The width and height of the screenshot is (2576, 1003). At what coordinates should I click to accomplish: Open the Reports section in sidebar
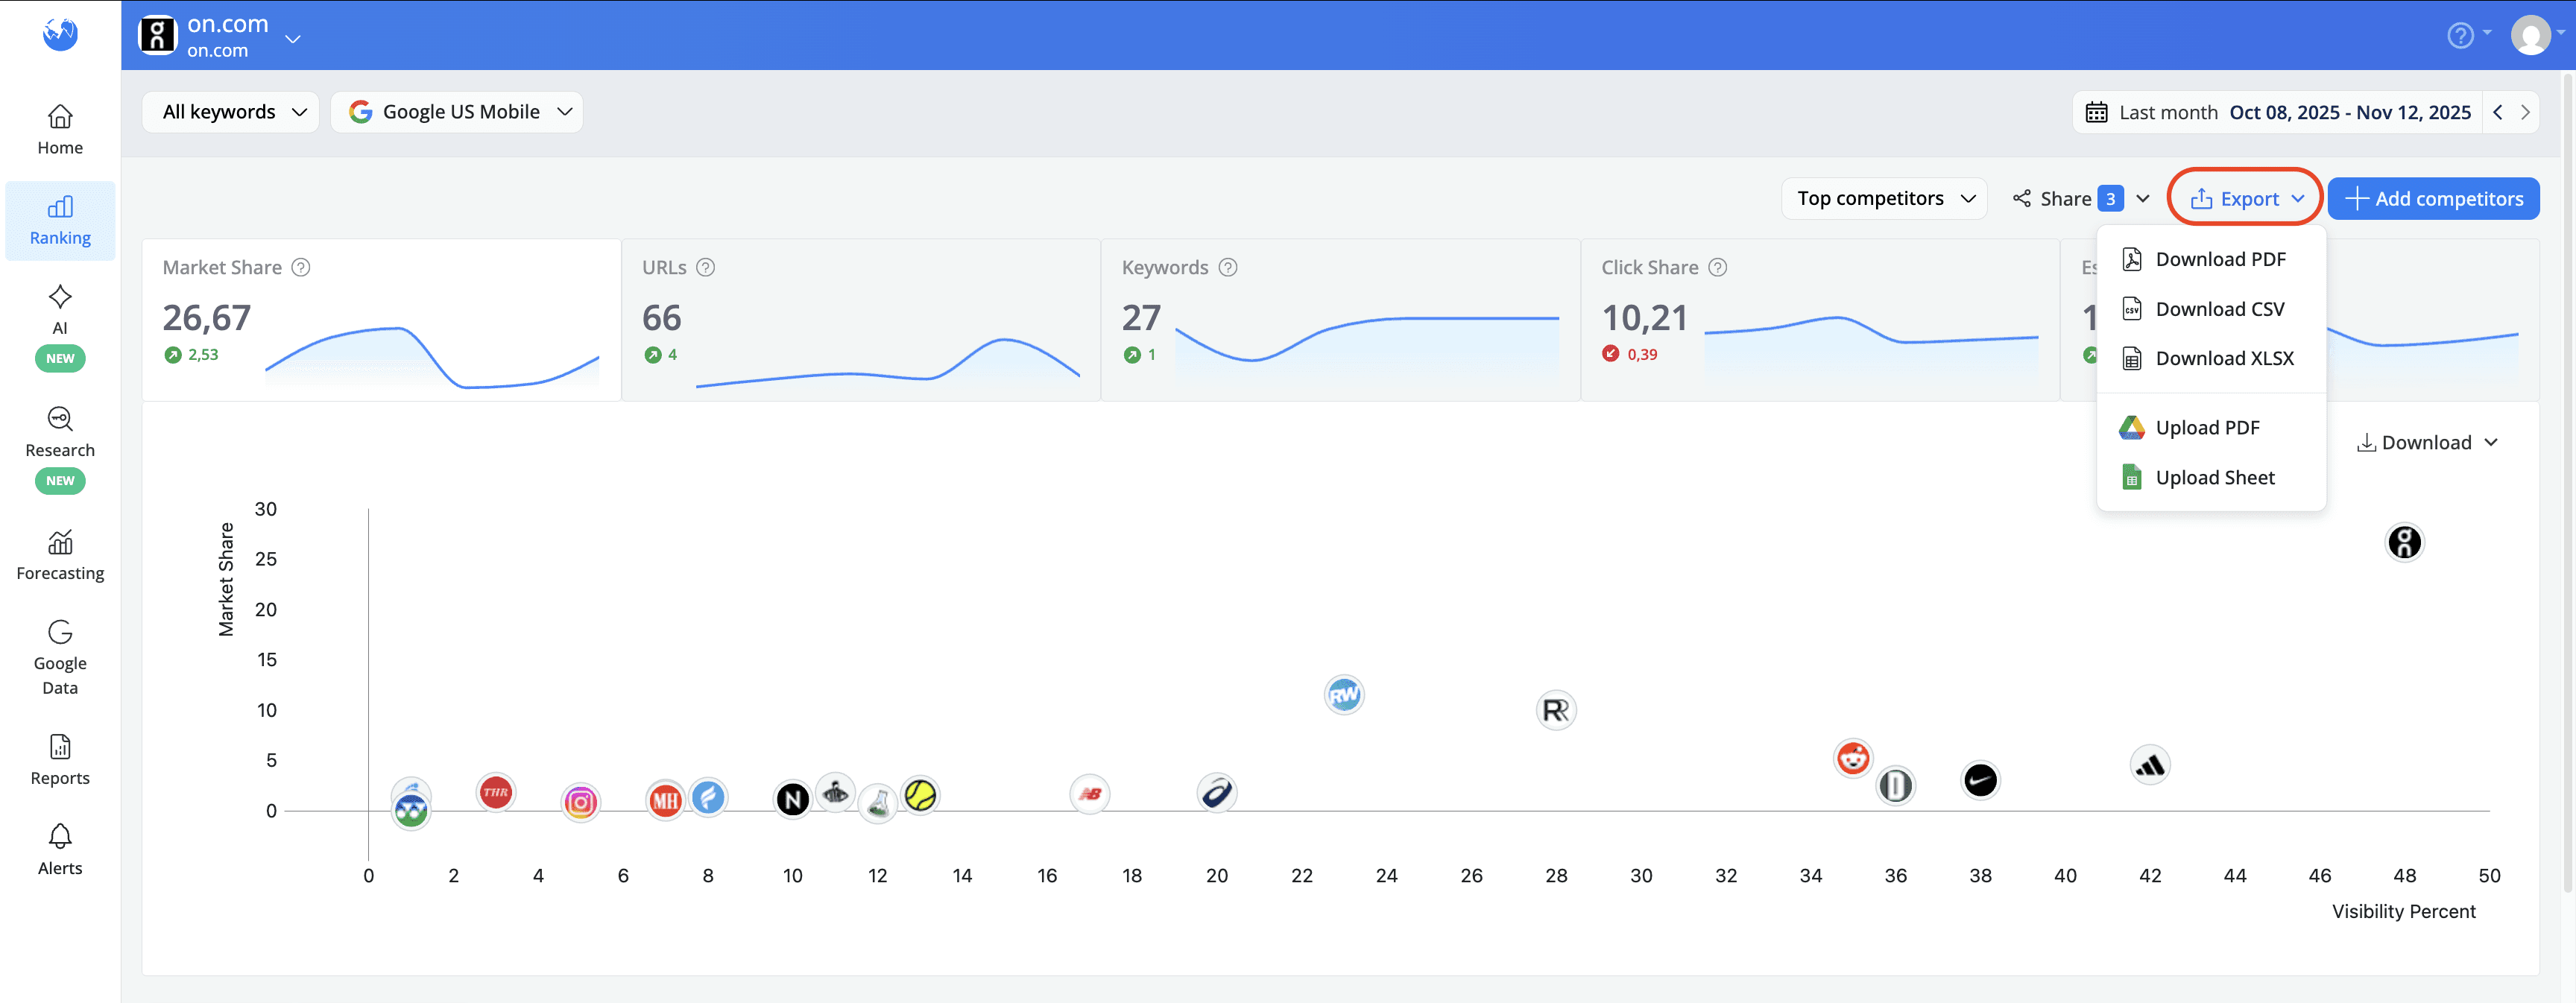click(x=60, y=760)
